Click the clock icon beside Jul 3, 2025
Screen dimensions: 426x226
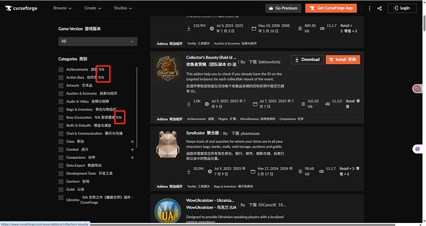(212, 28)
